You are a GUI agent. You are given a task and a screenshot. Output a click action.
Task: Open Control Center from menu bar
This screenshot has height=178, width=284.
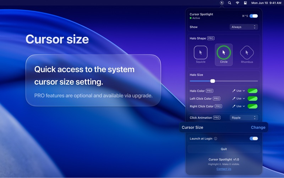tap(245, 3)
